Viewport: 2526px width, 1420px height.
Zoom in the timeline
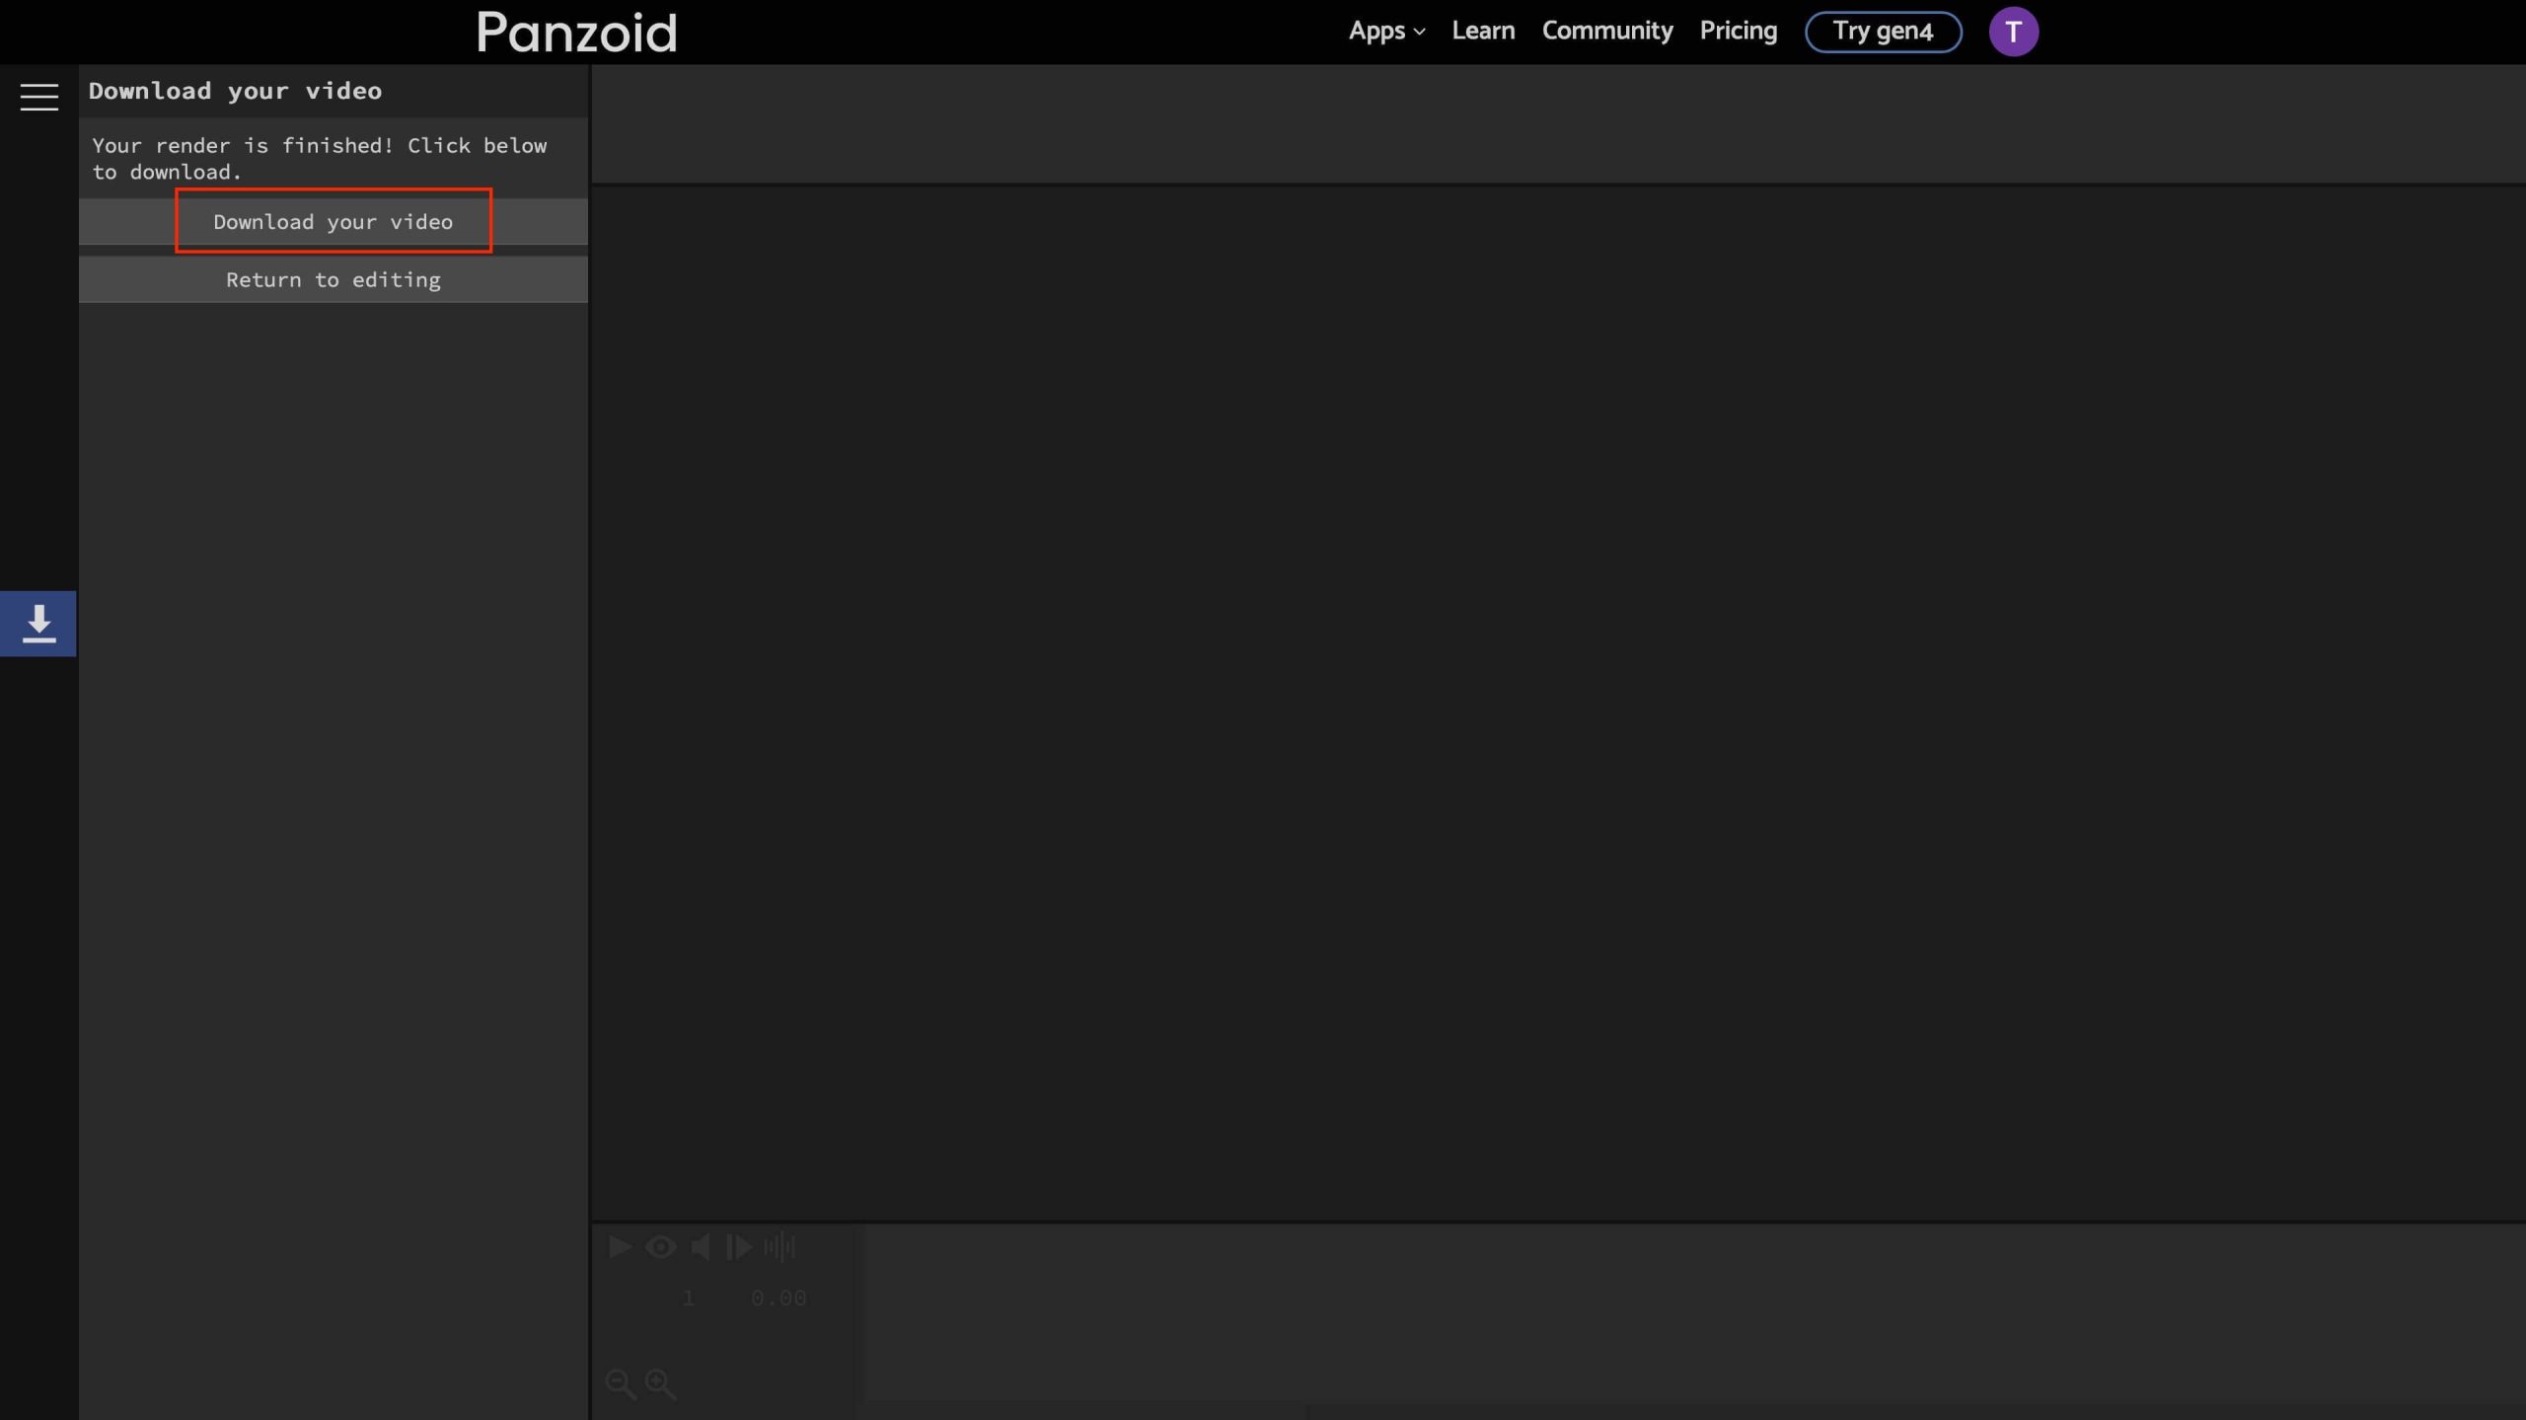point(660,1383)
